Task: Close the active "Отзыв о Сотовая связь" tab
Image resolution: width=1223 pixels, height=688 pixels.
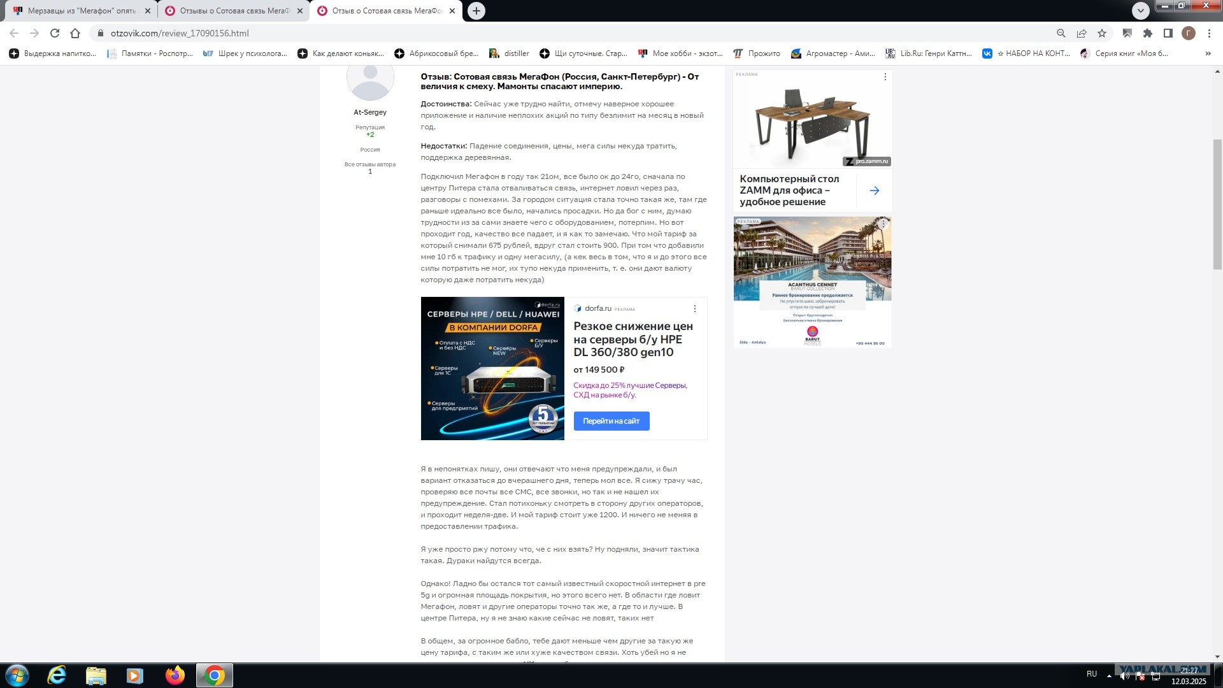Action: click(x=452, y=11)
